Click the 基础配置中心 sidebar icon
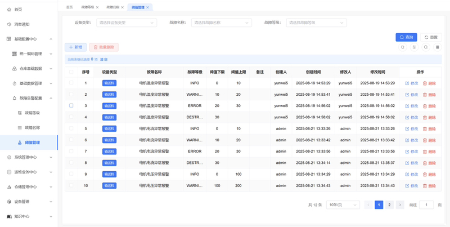The image size is (450, 227). 9,39
